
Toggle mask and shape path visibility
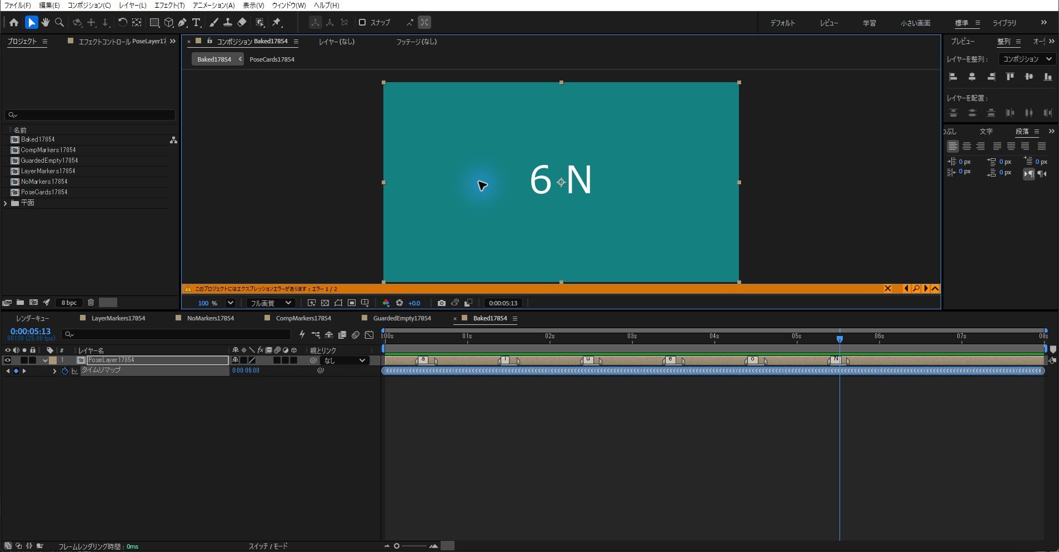point(338,303)
